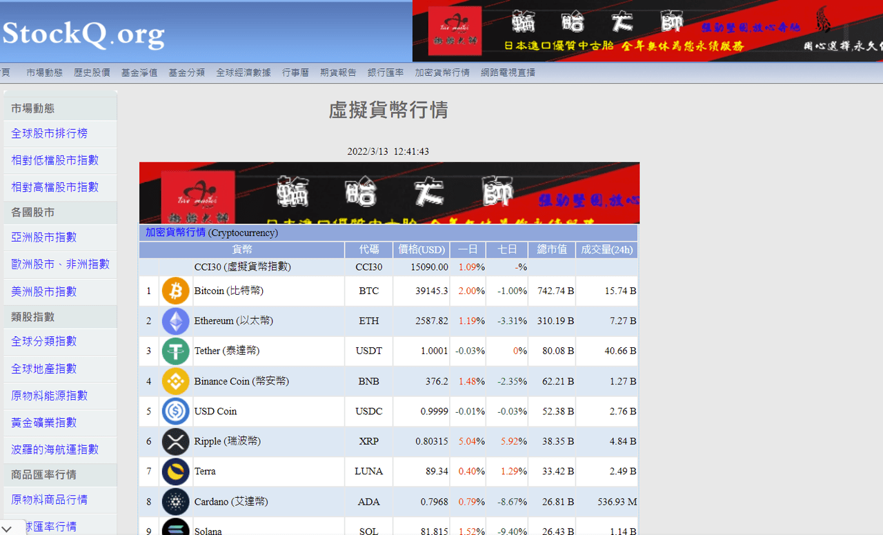
Task: Open 全球股市排行榜 from the sidebar
Action: coord(50,133)
